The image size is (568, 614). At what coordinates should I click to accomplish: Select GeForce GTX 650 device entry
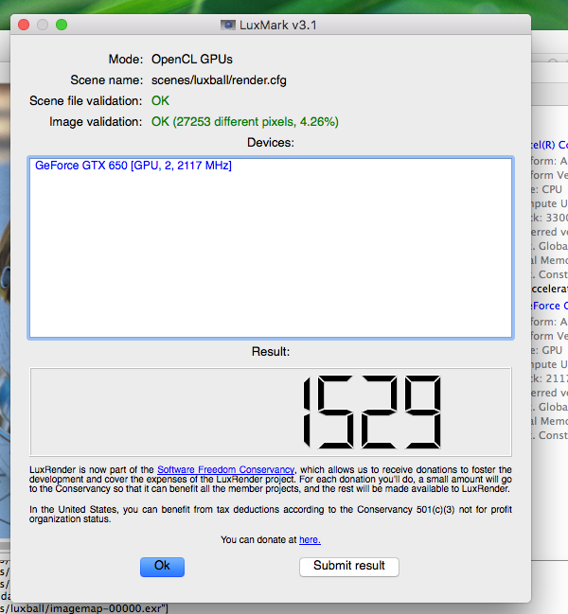click(133, 166)
